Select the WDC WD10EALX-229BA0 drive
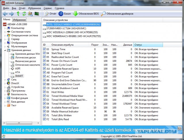This screenshot has width=184, height=140. 70,32
